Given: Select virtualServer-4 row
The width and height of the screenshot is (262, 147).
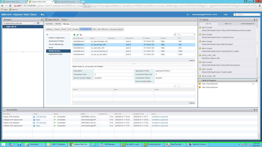Looking at the screenshot, I should tap(134, 51).
